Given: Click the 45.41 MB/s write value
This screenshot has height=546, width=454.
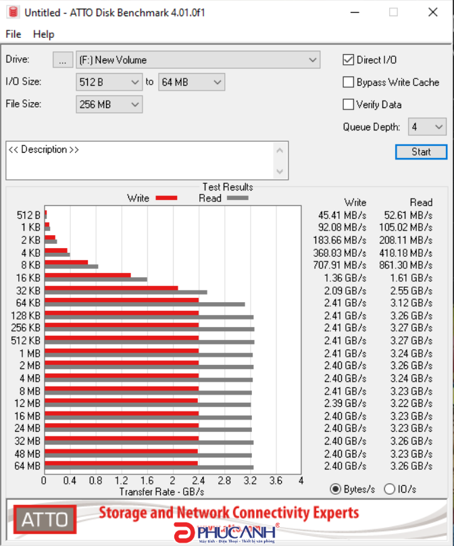Looking at the screenshot, I should [342, 215].
